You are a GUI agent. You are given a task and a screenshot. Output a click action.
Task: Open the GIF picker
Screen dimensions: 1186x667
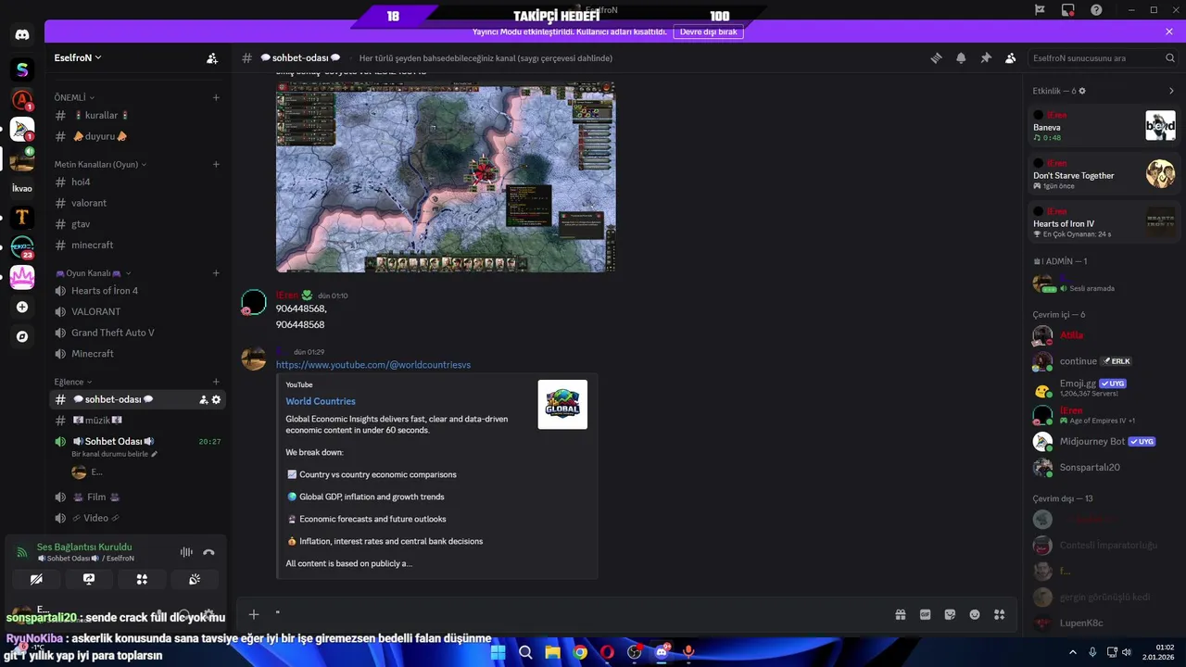tap(925, 614)
